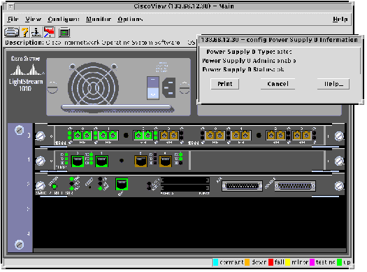367x272 pixels.
Task: Select orange fiber port 3 on right module
Action: click(x=302, y=136)
